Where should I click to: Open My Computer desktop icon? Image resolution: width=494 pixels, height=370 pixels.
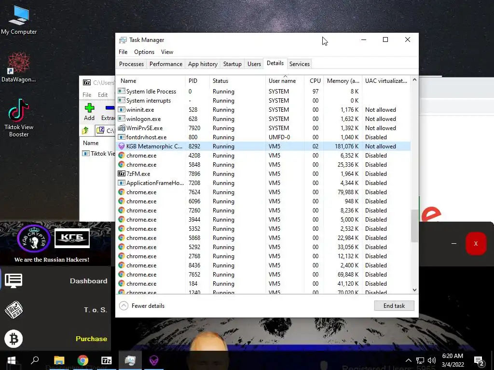(19, 20)
